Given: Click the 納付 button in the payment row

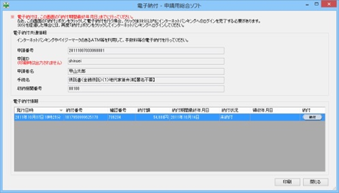Looking at the screenshot, I should coord(312,117).
